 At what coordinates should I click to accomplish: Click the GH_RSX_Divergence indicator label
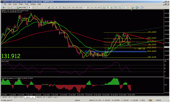coord(17,78)
